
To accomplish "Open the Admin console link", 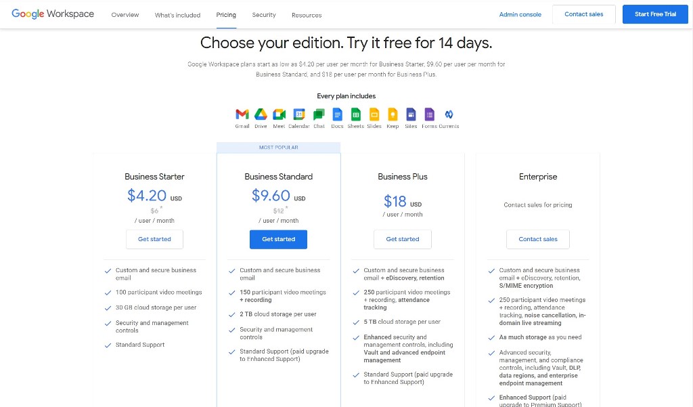I will 520,14.
